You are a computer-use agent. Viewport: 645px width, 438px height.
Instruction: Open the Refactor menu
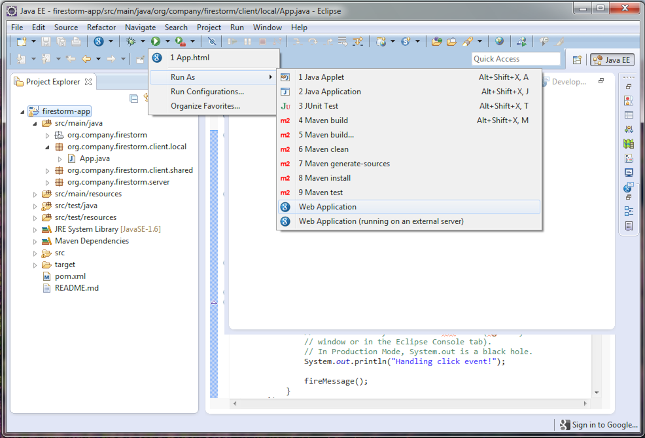(x=101, y=27)
